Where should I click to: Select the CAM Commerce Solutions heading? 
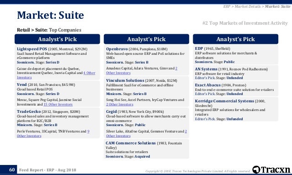(x=130, y=143)
